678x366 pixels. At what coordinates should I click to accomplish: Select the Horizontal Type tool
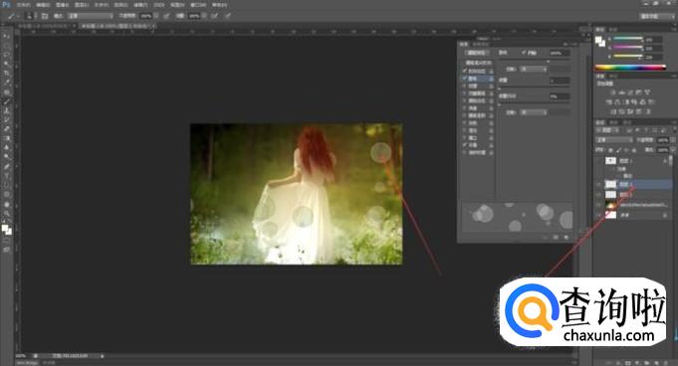tap(7, 175)
